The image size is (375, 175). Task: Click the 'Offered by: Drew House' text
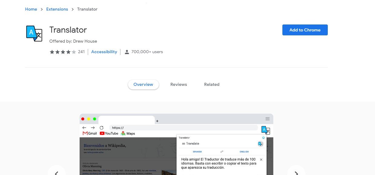[73, 41]
